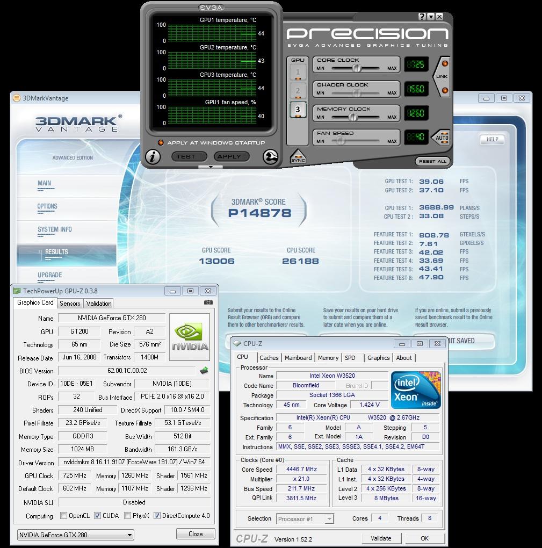
Task: Open OPTIONS section in 3DMark Vantage
Action: pyautogui.click(x=47, y=206)
